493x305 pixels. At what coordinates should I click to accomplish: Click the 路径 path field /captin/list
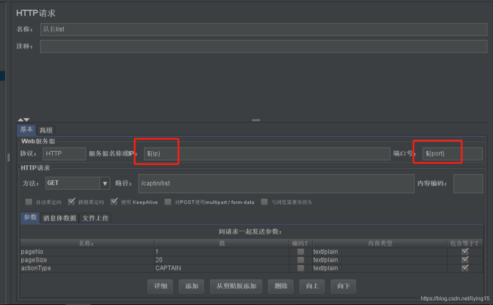pos(276,183)
